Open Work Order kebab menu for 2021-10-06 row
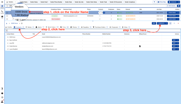 coord(178,13)
